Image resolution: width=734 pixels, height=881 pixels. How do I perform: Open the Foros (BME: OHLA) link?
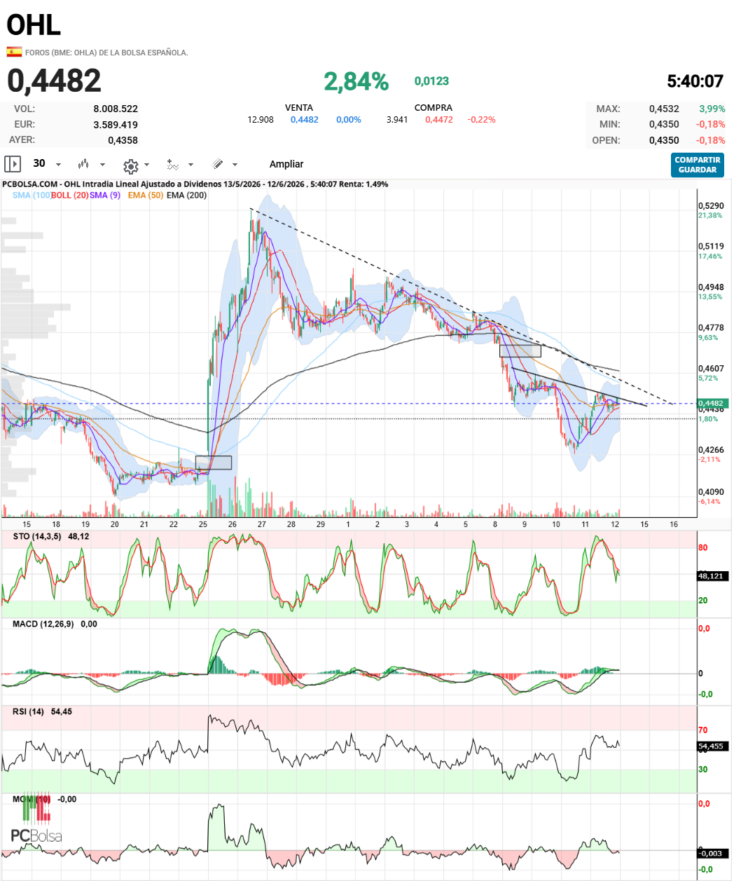point(106,53)
